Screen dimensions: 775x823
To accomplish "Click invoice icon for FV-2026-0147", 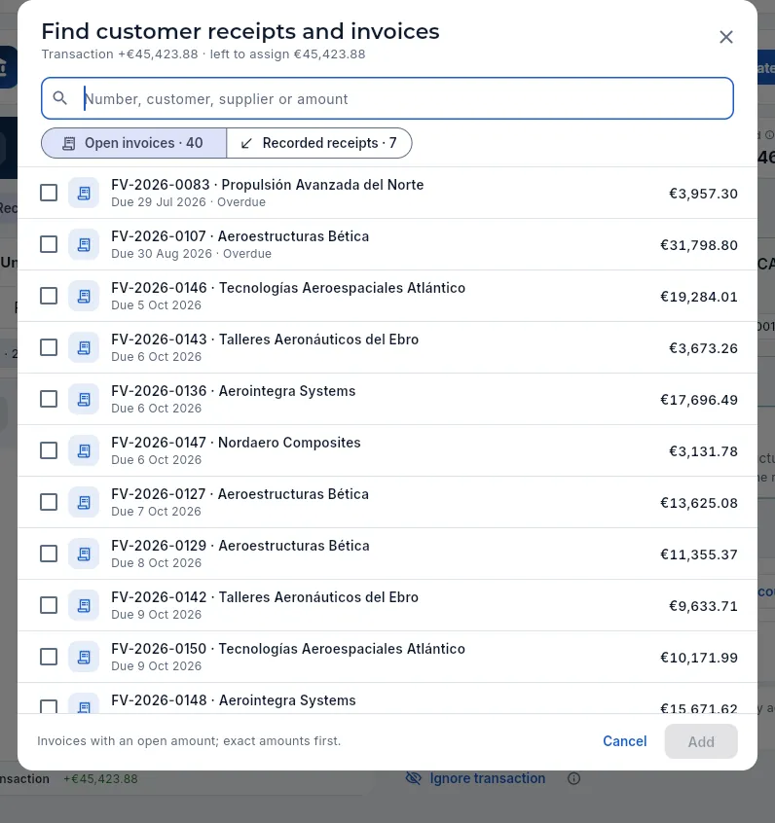I will [84, 450].
